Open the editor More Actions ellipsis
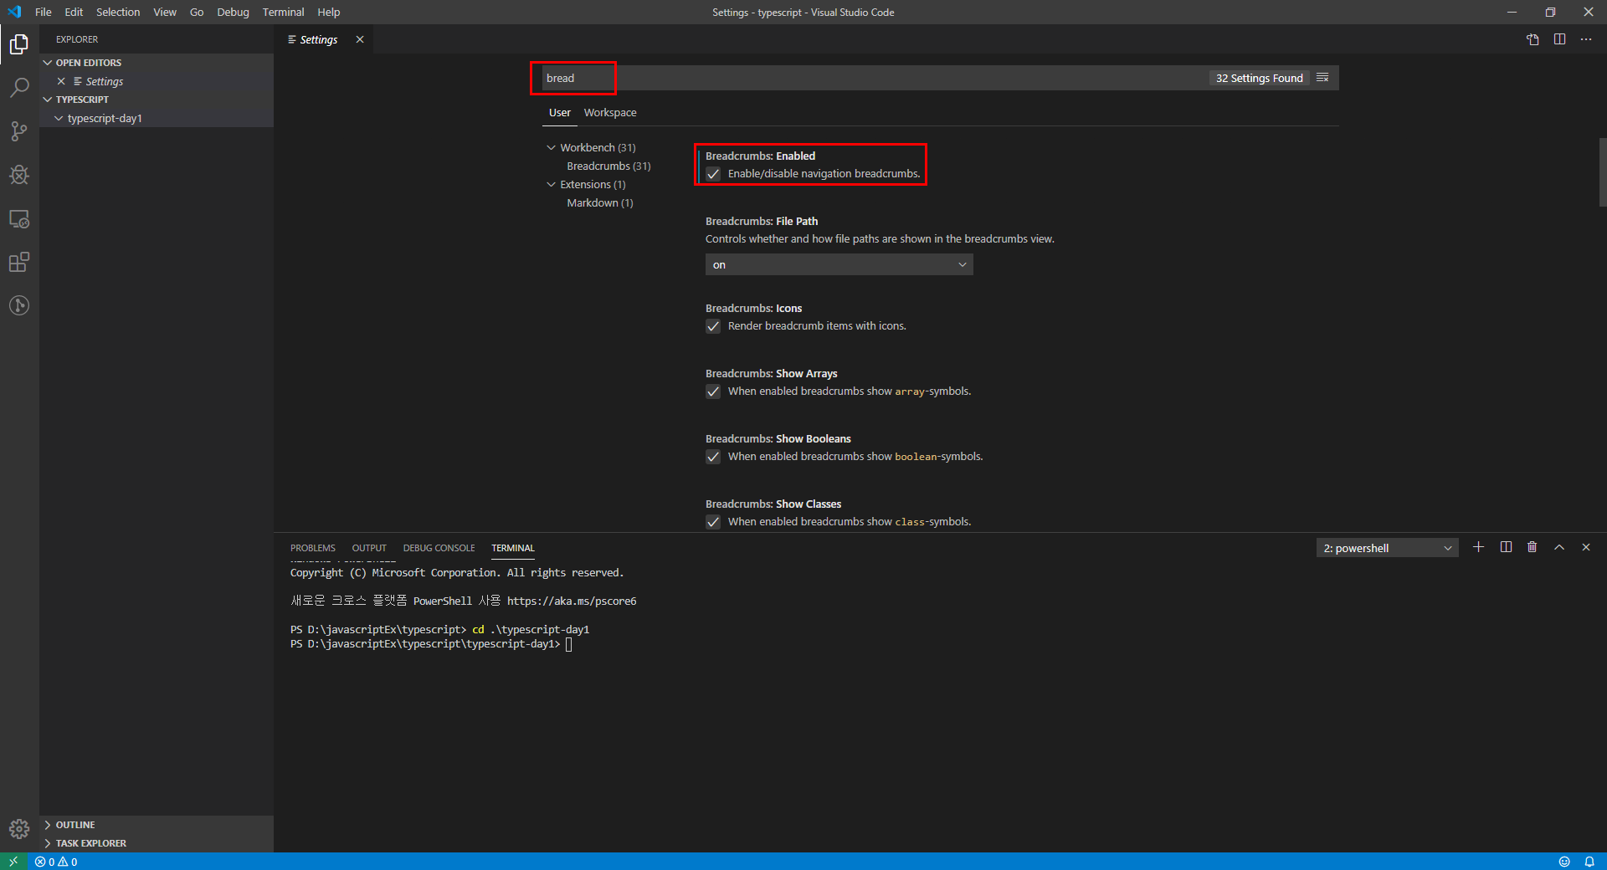The height and width of the screenshot is (870, 1607). pyautogui.click(x=1586, y=39)
